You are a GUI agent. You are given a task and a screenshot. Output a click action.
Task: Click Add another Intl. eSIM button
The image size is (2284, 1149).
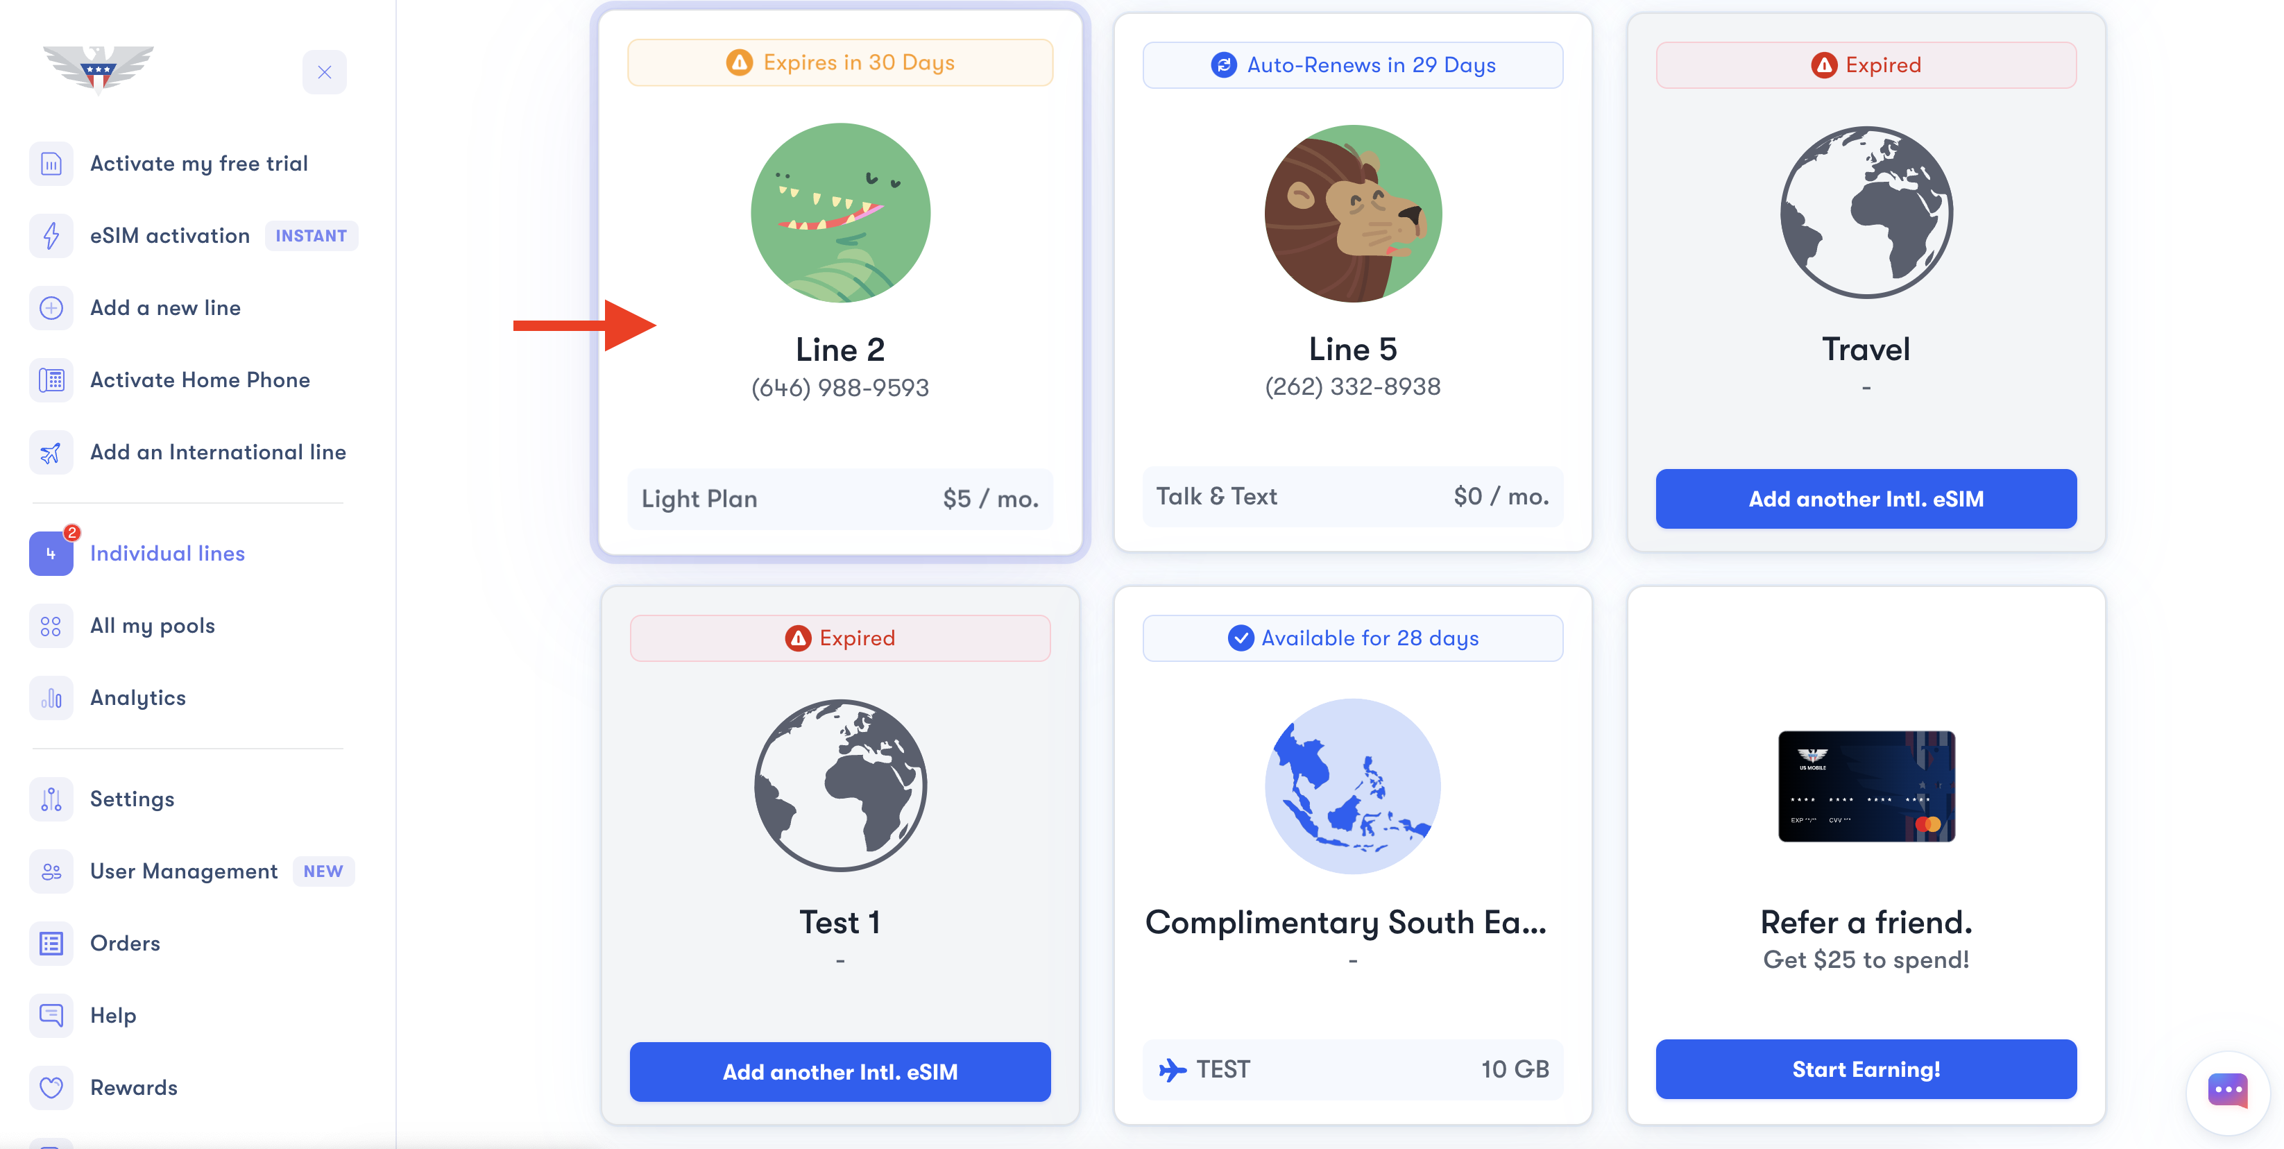click(x=1866, y=498)
